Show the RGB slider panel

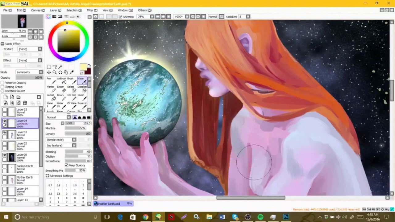tap(54, 17)
